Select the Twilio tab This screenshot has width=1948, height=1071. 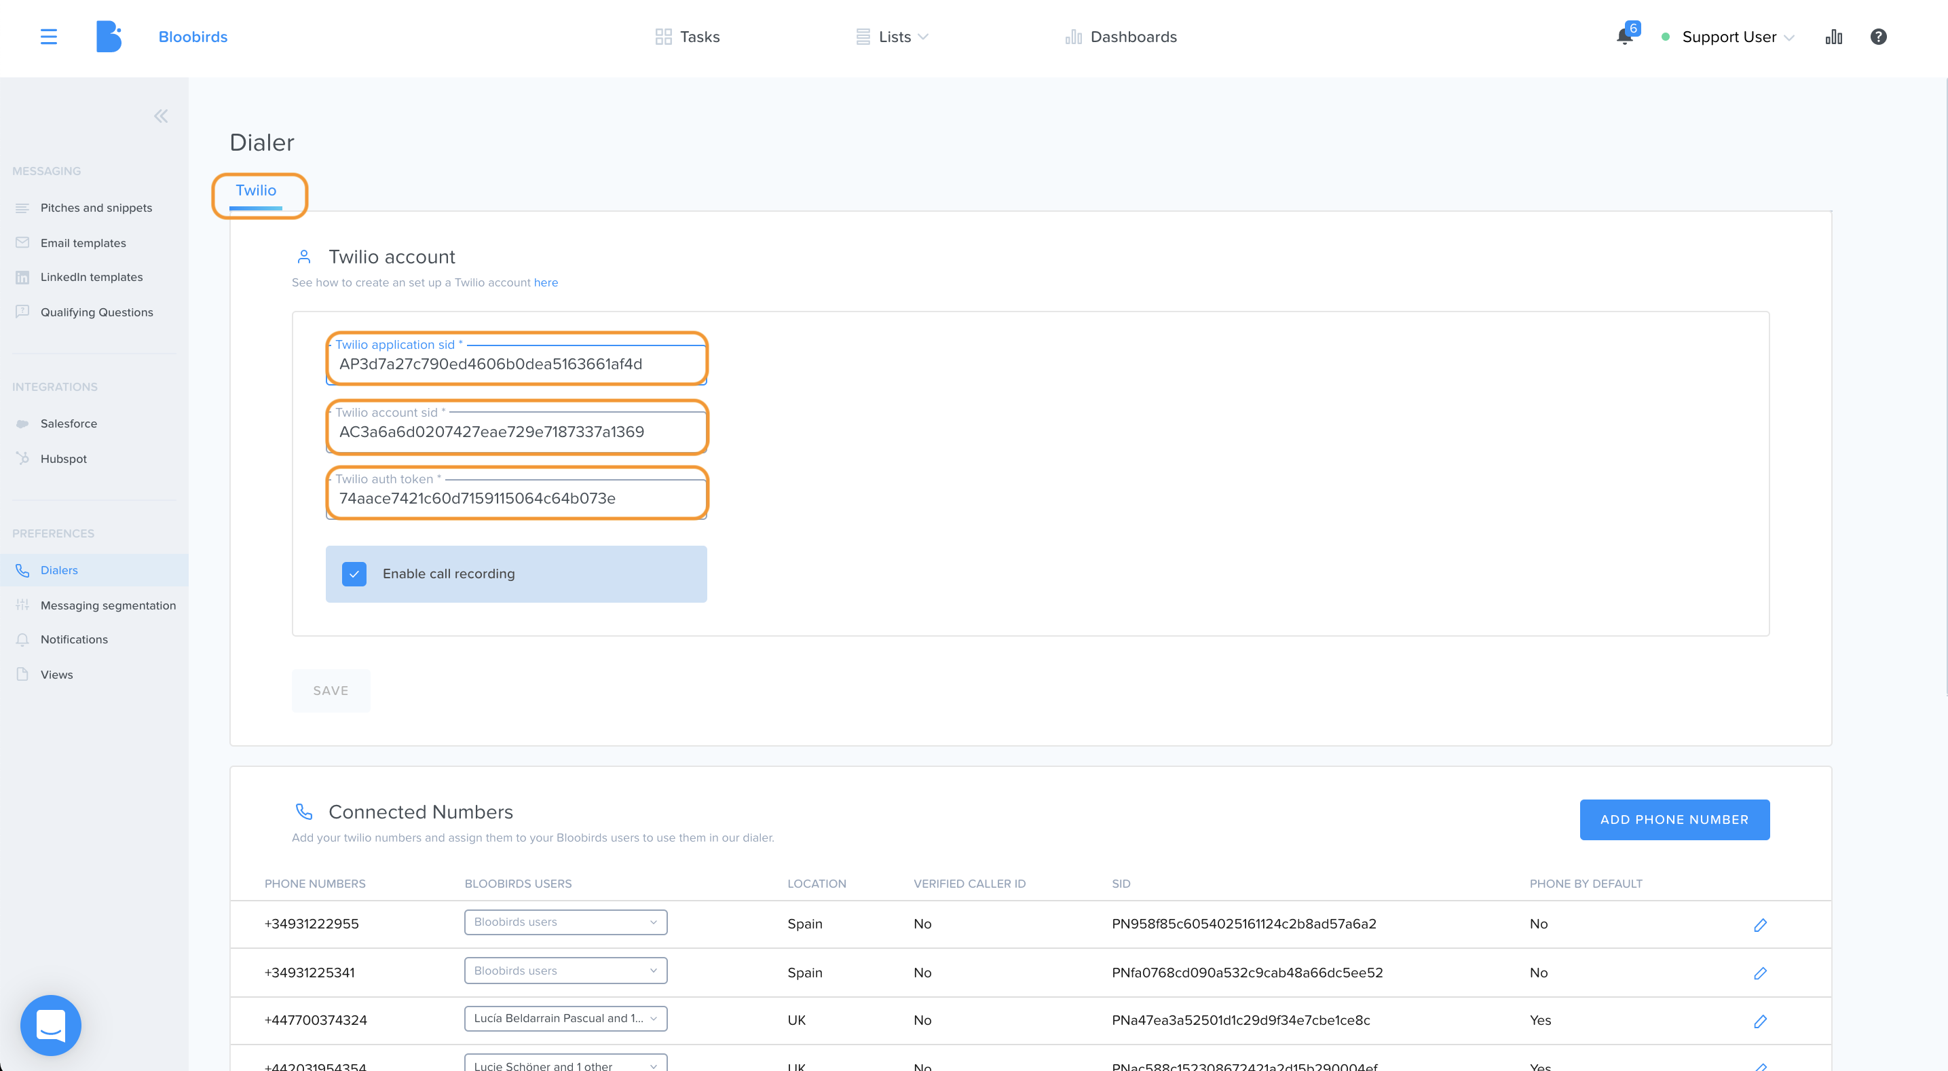click(256, 191)
